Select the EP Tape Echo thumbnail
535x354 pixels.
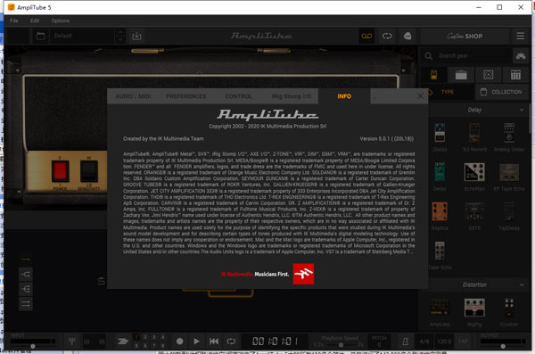pyautogui.click(x=509, y=172)
